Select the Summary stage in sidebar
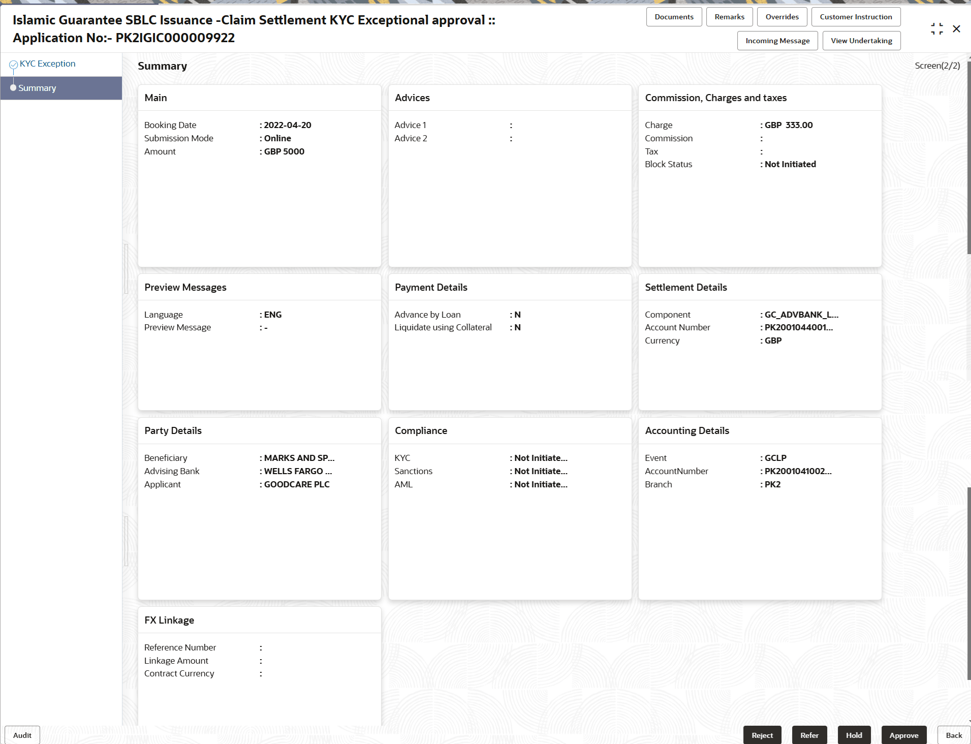 37,87
